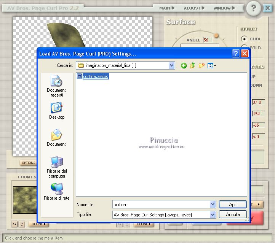Click the Nome file text field
This screenshot has width=275, height=243.
coord(161,204)
